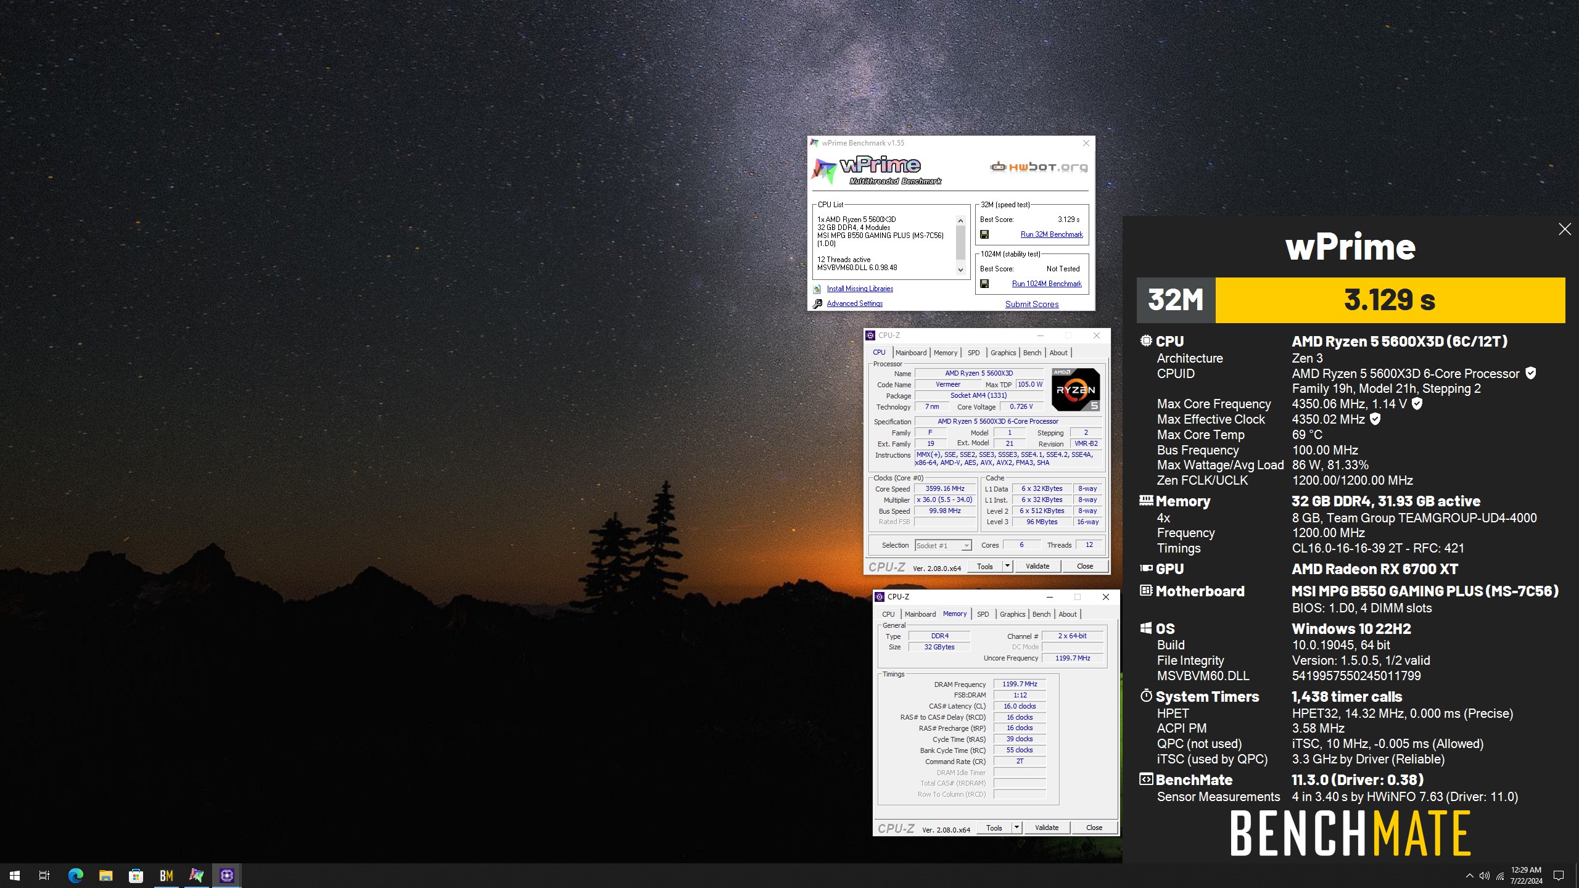
Task: Click the wPrime window title icon
Action: 815,143
